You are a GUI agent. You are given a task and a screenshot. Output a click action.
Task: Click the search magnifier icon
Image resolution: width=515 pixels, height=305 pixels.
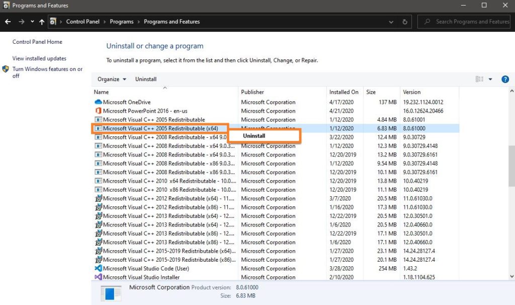[x=427, y=22]
